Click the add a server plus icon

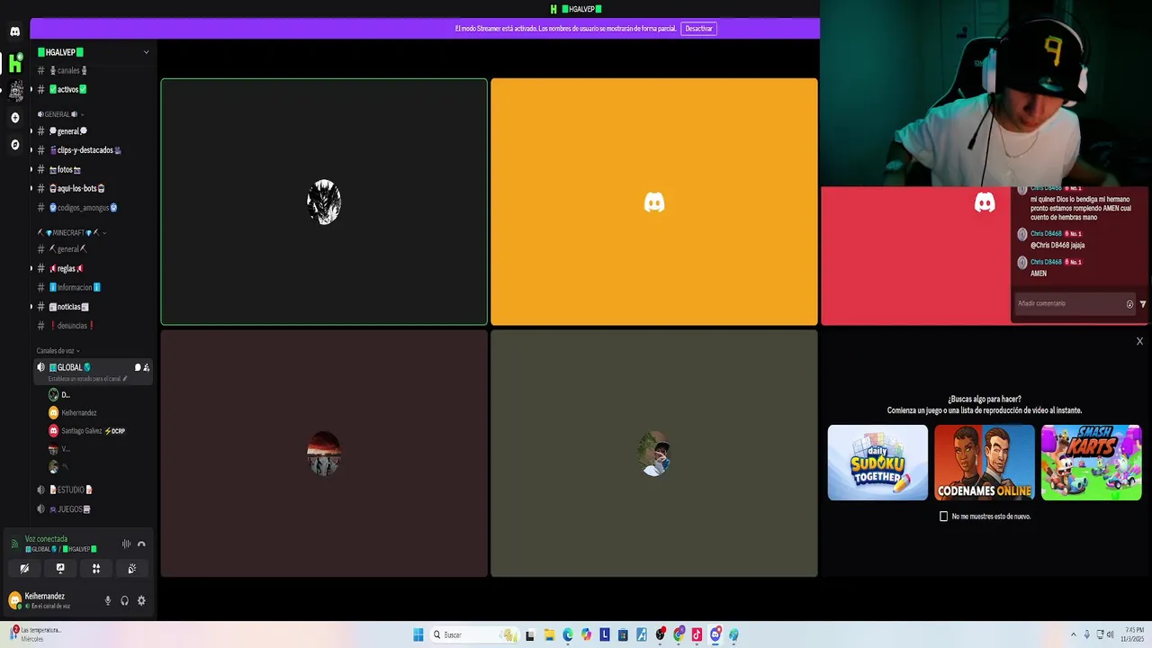click(14, 118)
